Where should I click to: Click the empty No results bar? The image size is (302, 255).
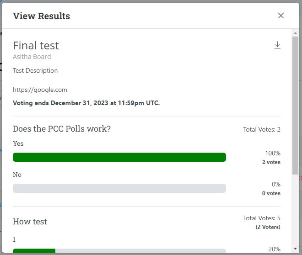[x=119, y=188]
